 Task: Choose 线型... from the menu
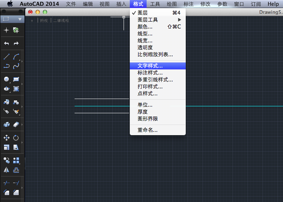coord(158,34)
